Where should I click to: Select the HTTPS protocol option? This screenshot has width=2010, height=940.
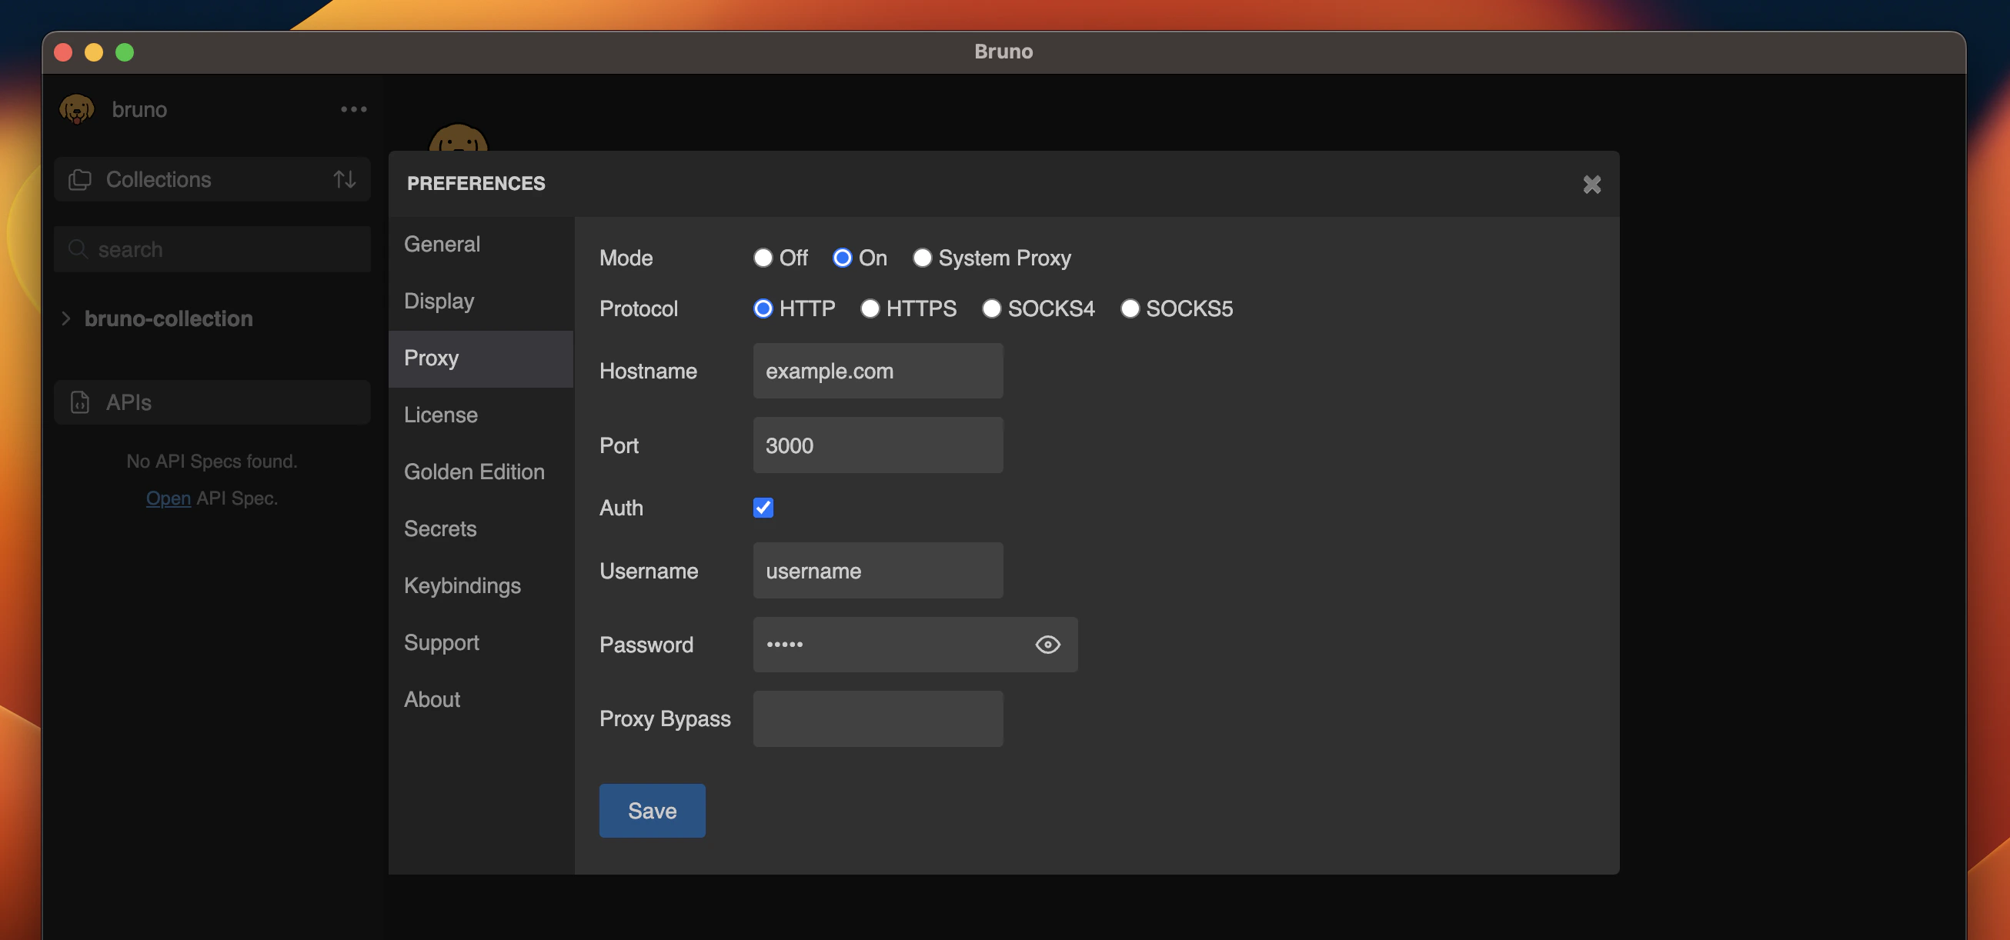click(x=870, y=309)
